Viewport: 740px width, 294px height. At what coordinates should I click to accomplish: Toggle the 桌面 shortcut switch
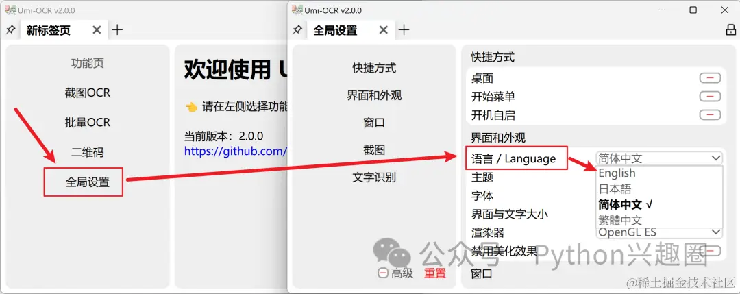tap(711, 78)
